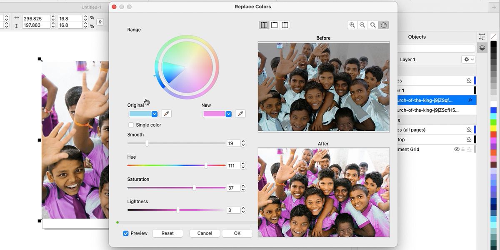
Task: Click the Reset button
Action: (x=167, y=233)
